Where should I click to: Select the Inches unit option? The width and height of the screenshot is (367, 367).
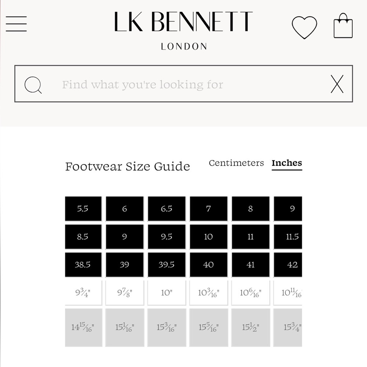[x=287, y=163]
